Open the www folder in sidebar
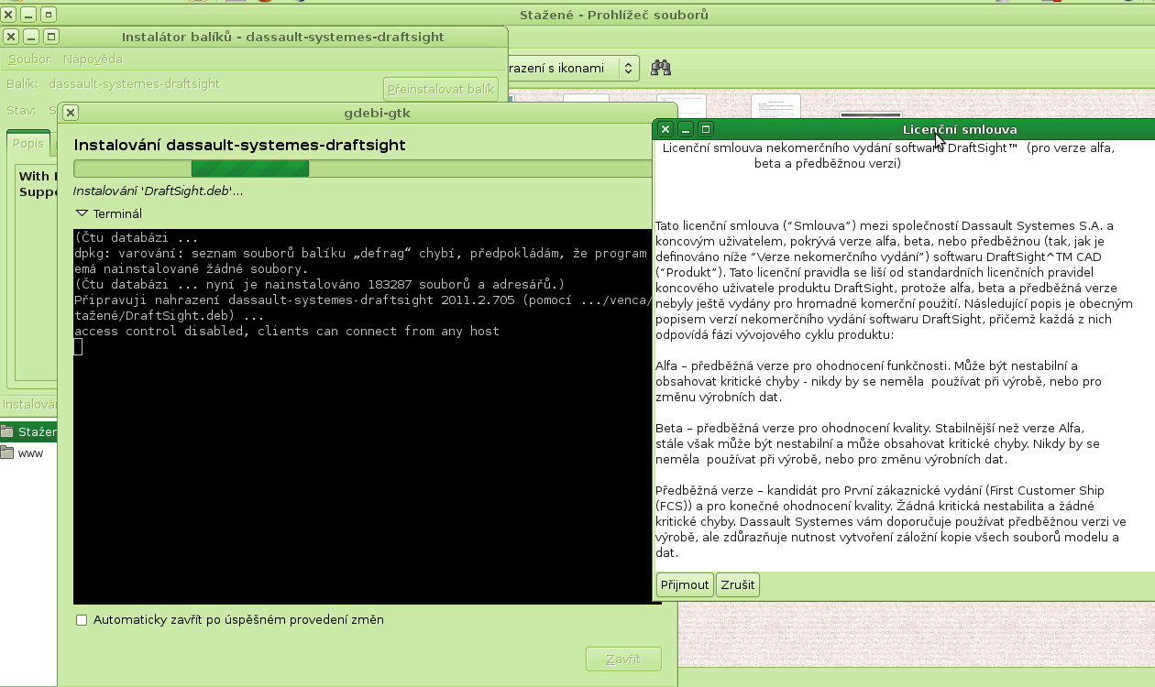The width and height of the screenshot is (1155, 687). point(30,453)
